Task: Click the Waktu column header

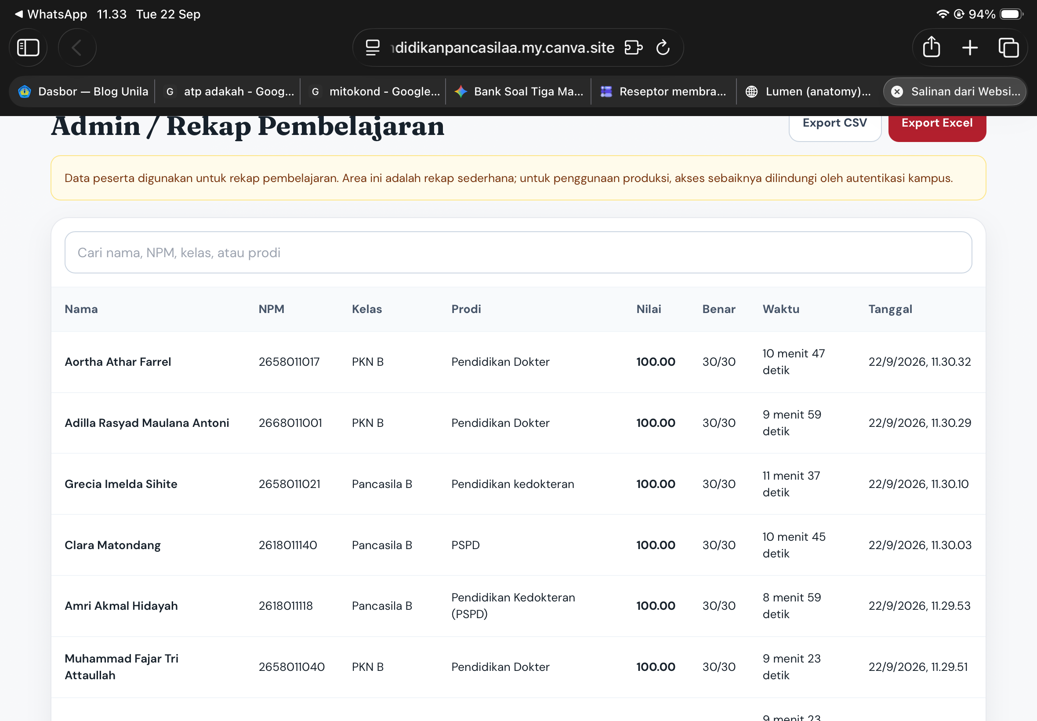Action: click(x=780, y=309)
